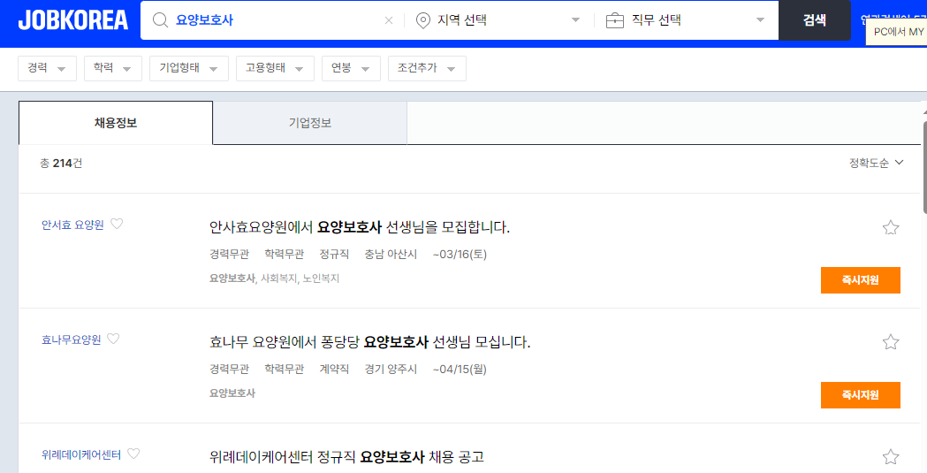Bookmark the 위례데이케어센터 job posting star
The height and width of the screenshot is (473, 927).
(891, 456)
